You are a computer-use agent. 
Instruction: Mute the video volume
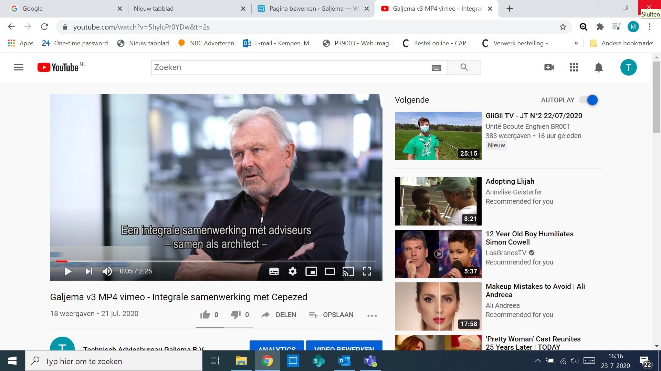click(x=107, y=271)
